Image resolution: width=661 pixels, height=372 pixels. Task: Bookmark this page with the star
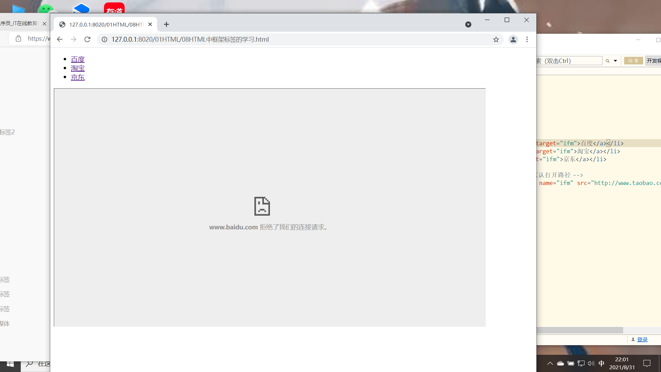tap(496, 39)
